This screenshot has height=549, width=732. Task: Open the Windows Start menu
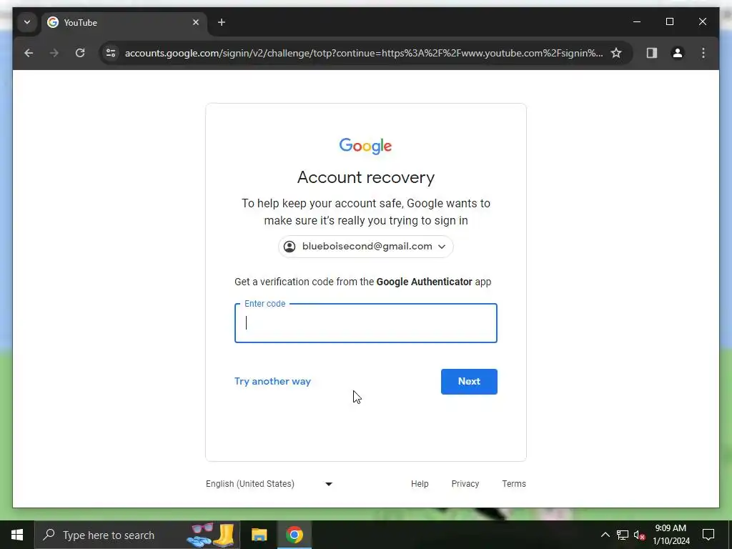17,535
